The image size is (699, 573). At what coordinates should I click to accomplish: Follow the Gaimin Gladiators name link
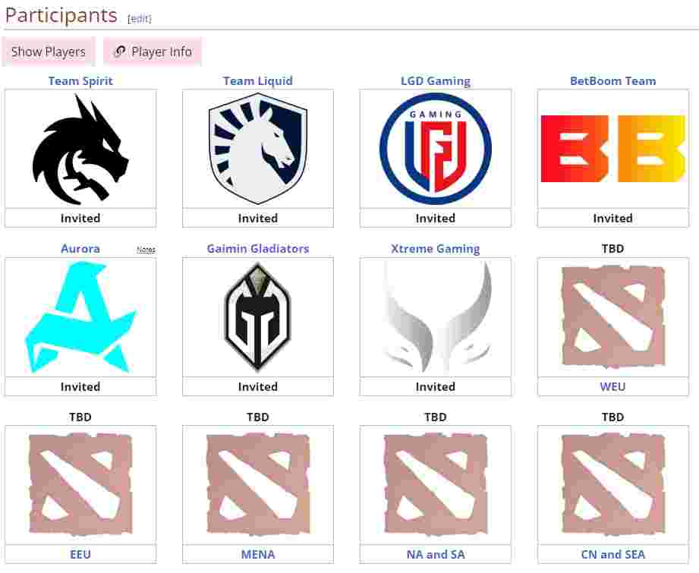click(x=258, y=248)
